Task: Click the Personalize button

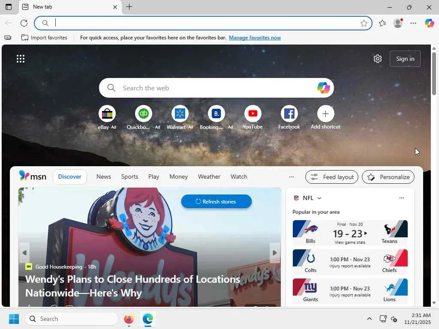Action: pyautogui.click(x=388, y=177)
